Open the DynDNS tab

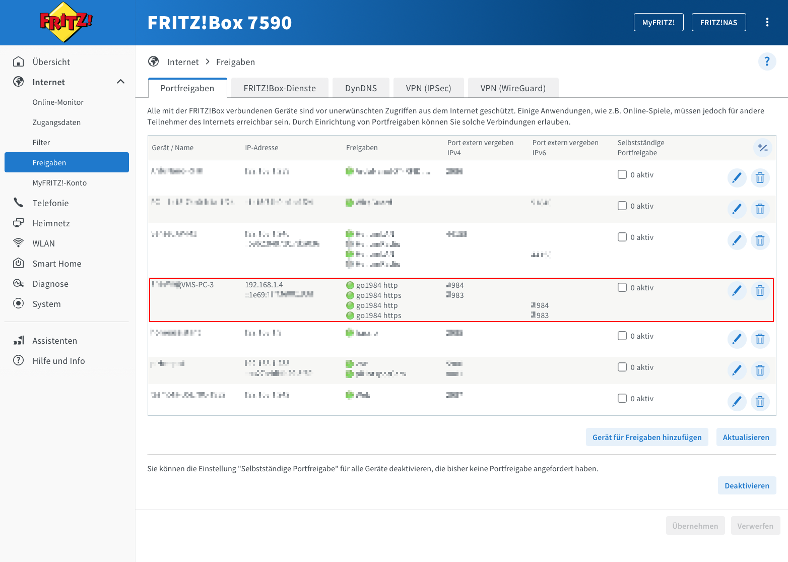pos(361,88)
